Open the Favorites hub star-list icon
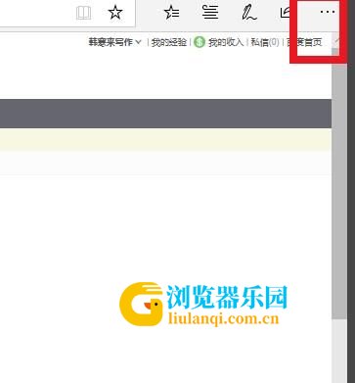The image size is (355, 383). (x=171, y=13)
